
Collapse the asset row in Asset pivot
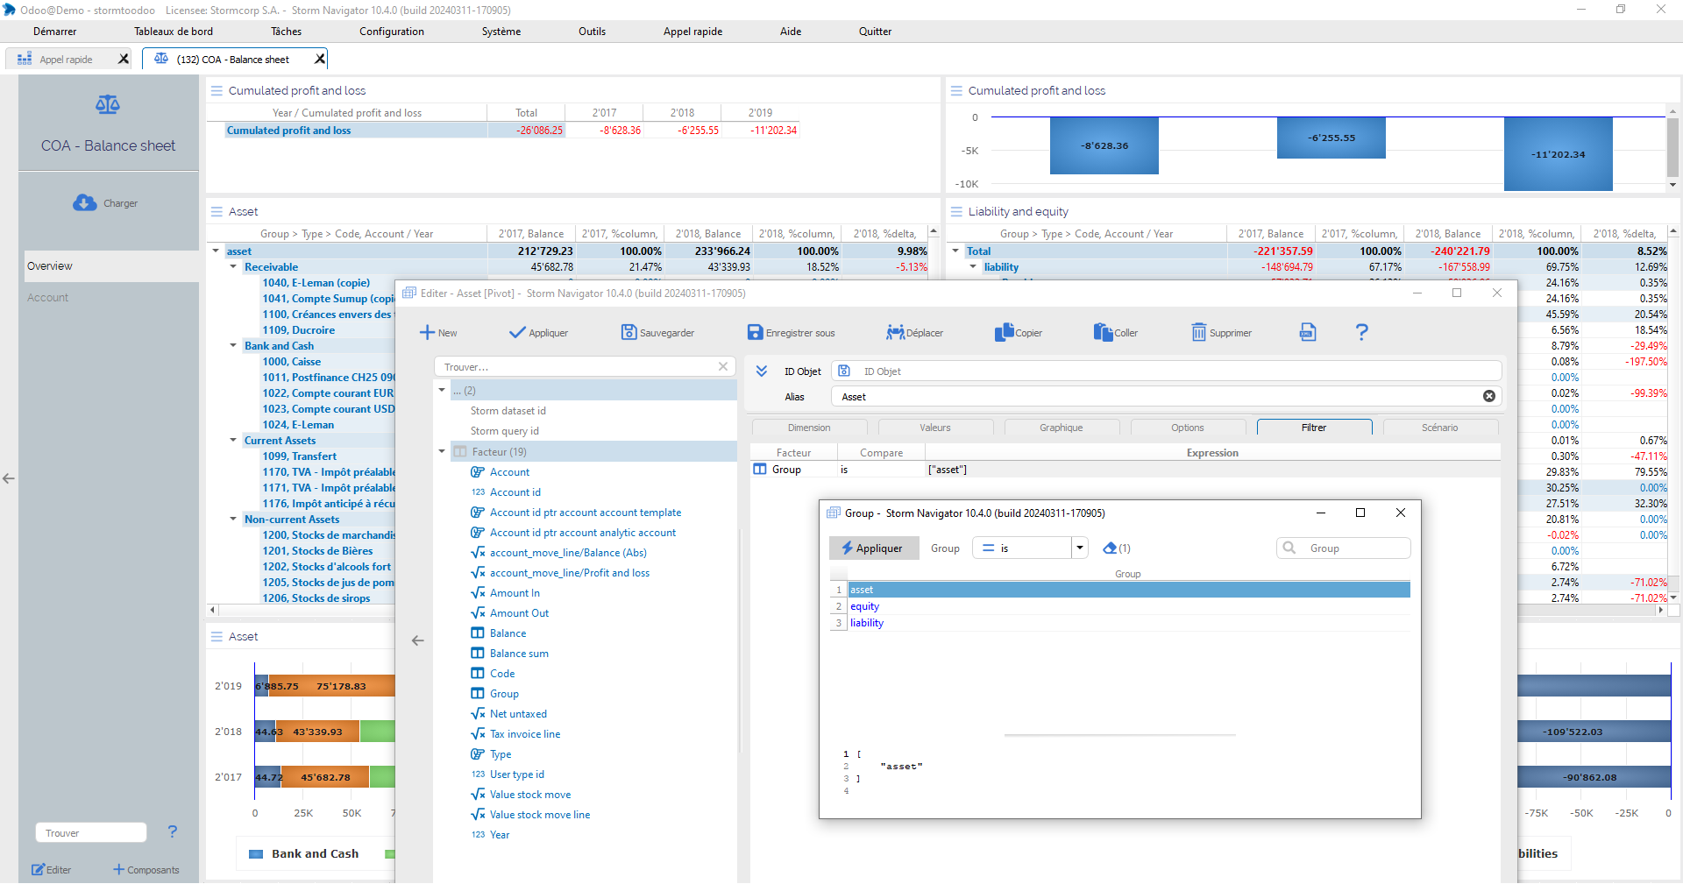point(216,251)
